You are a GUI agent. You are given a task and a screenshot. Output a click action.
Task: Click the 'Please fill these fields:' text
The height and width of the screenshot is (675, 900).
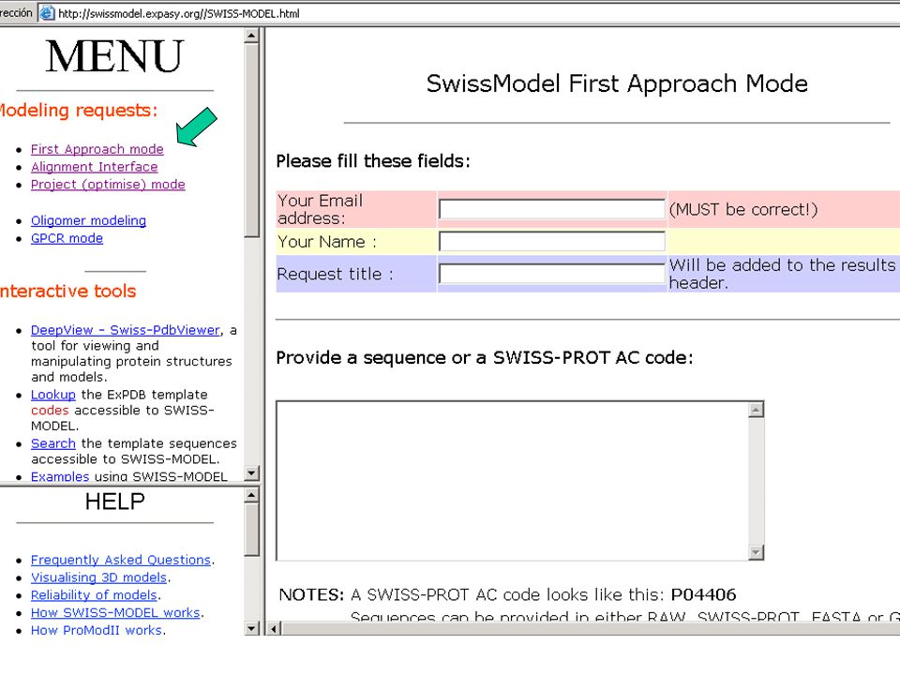(373, 161)
